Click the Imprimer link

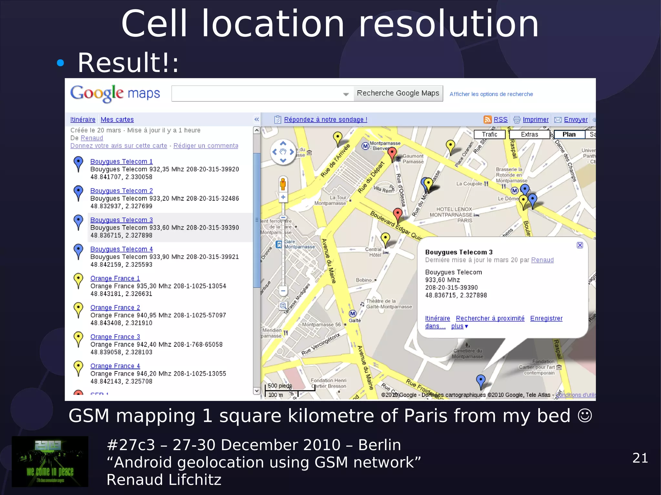536,120
